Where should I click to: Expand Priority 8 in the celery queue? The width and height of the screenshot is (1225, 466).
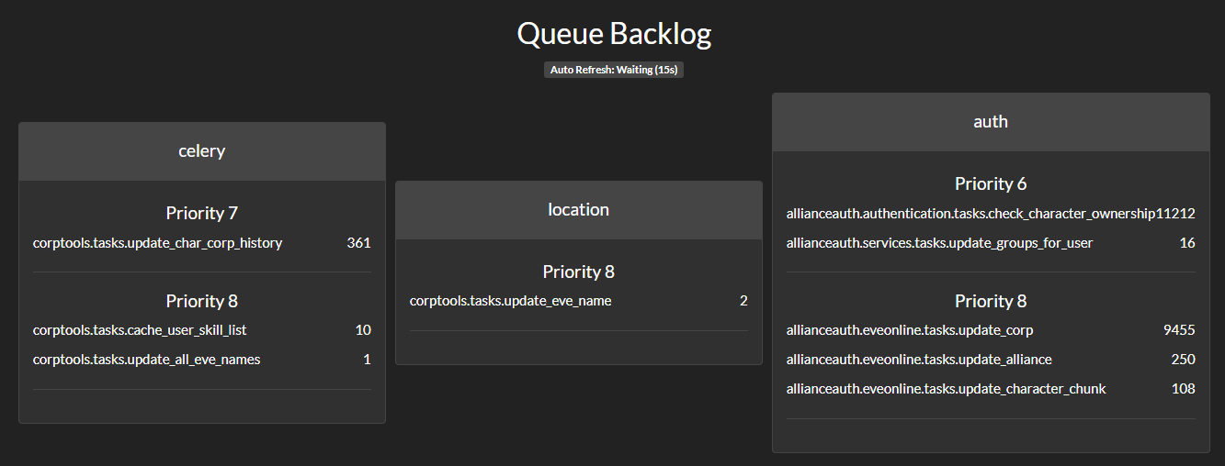pyautogui.click(x=201, y=301)
